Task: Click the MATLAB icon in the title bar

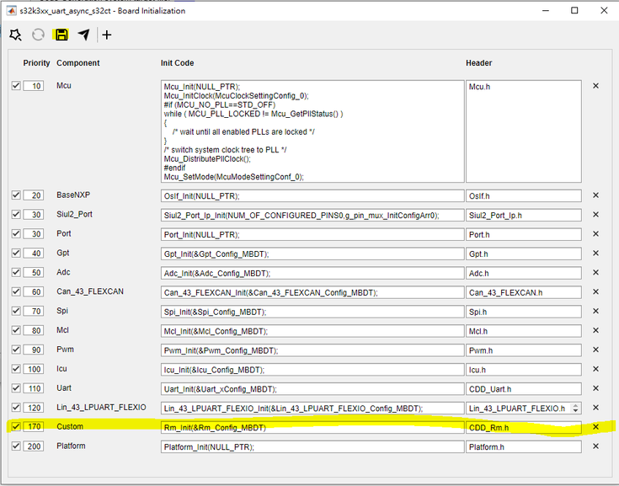Action: point(12,11)
